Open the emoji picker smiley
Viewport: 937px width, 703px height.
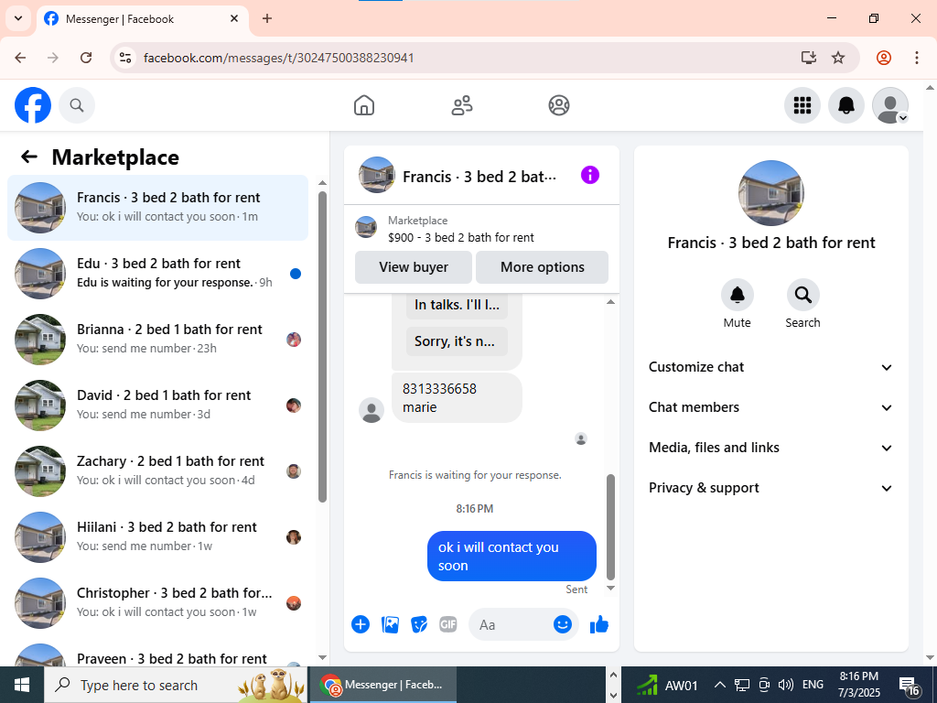point(563,624)
